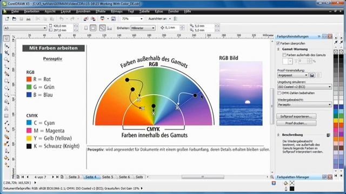
Task: Open the A3 page size dropdown
Action: (44, 28)
